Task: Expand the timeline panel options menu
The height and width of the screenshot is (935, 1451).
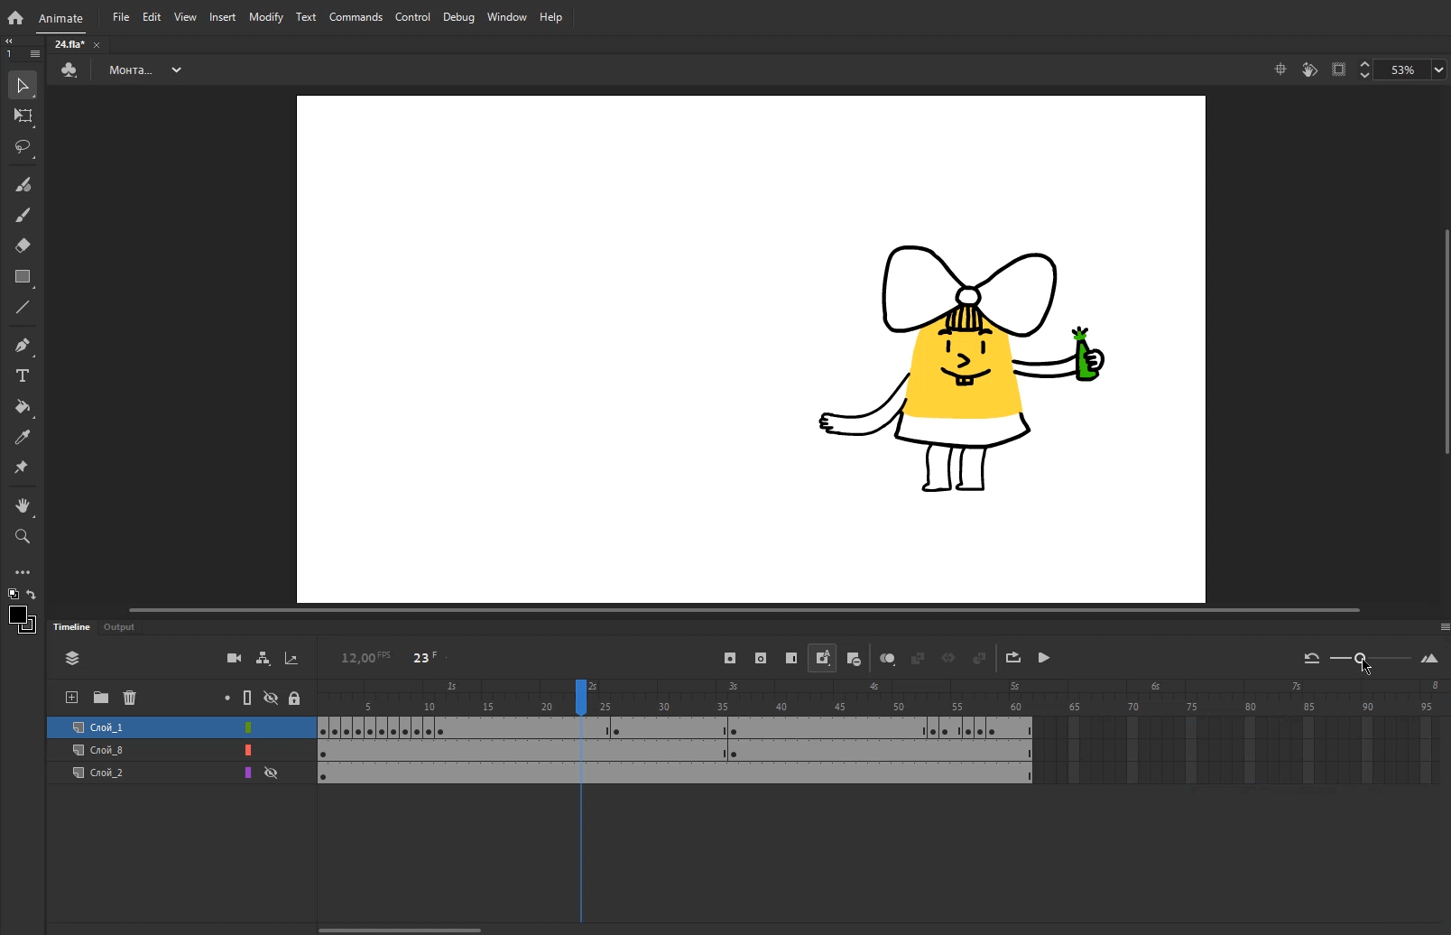Action: [x=1445, y=626]
